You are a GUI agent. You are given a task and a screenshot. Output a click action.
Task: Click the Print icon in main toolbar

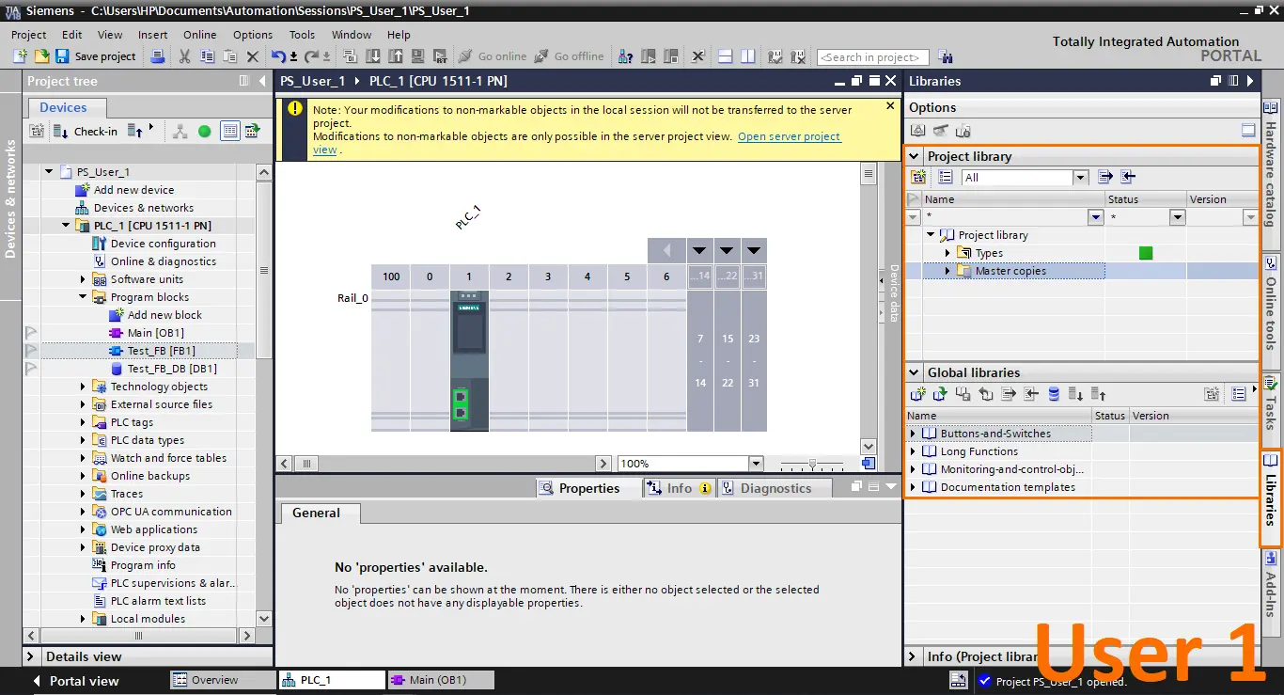pyautogui.click(x=158, y=56)
